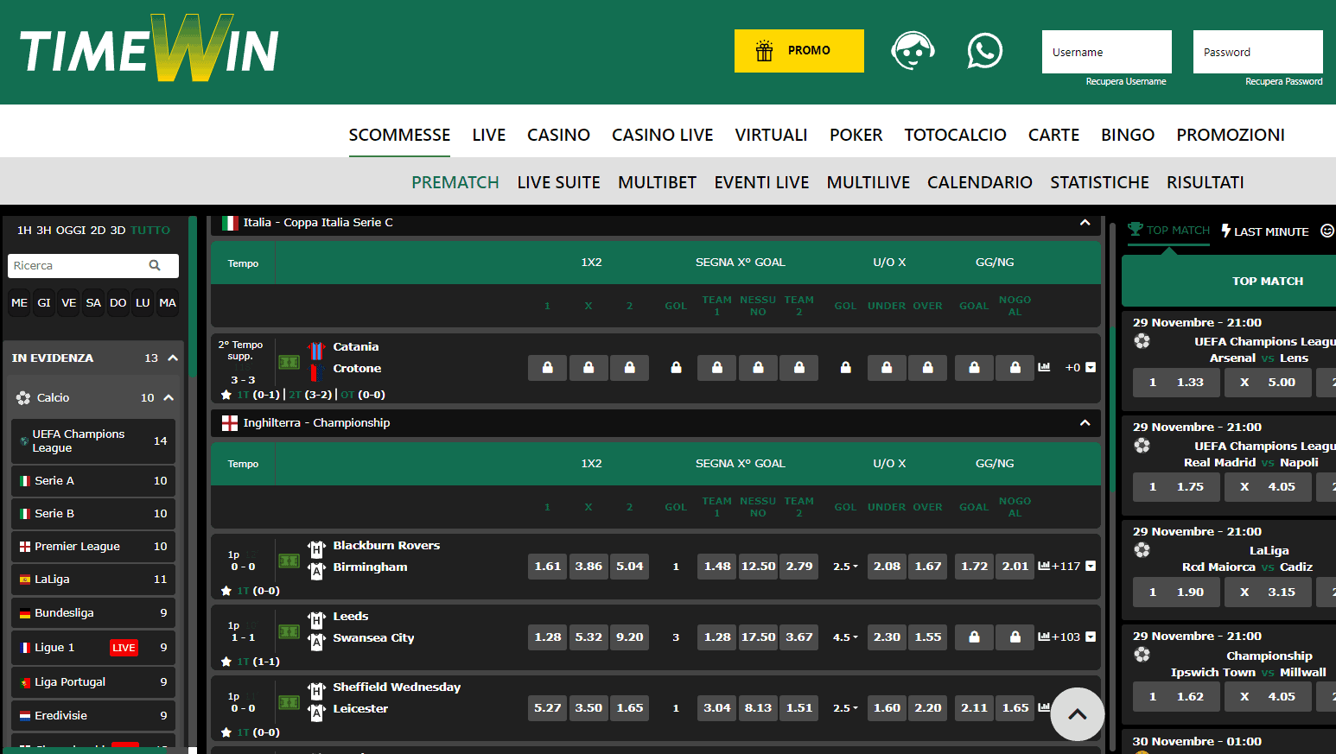Viewport: 1336px width, 754px height.
Task: Click soccer ball icon of Arsenal vs Lens
Action: [x=1142, y=341]
